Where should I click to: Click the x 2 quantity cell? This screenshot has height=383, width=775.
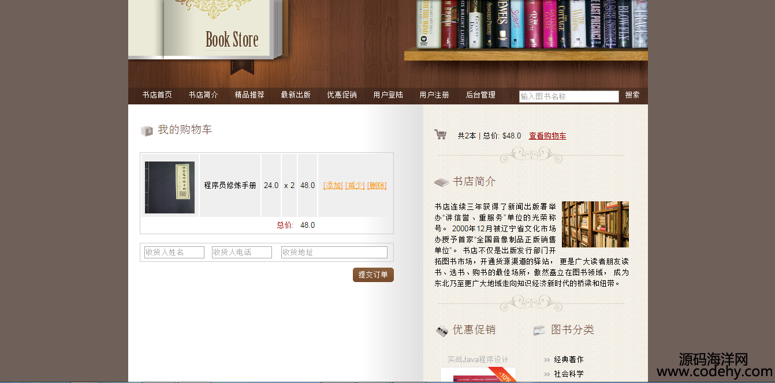289,186
